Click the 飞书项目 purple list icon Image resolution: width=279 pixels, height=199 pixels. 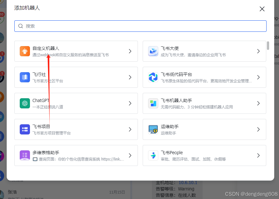coord(25,129)
